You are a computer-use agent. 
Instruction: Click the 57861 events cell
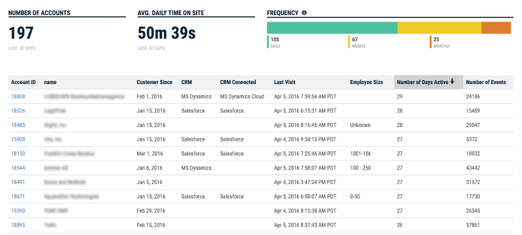tap(473, 225)
